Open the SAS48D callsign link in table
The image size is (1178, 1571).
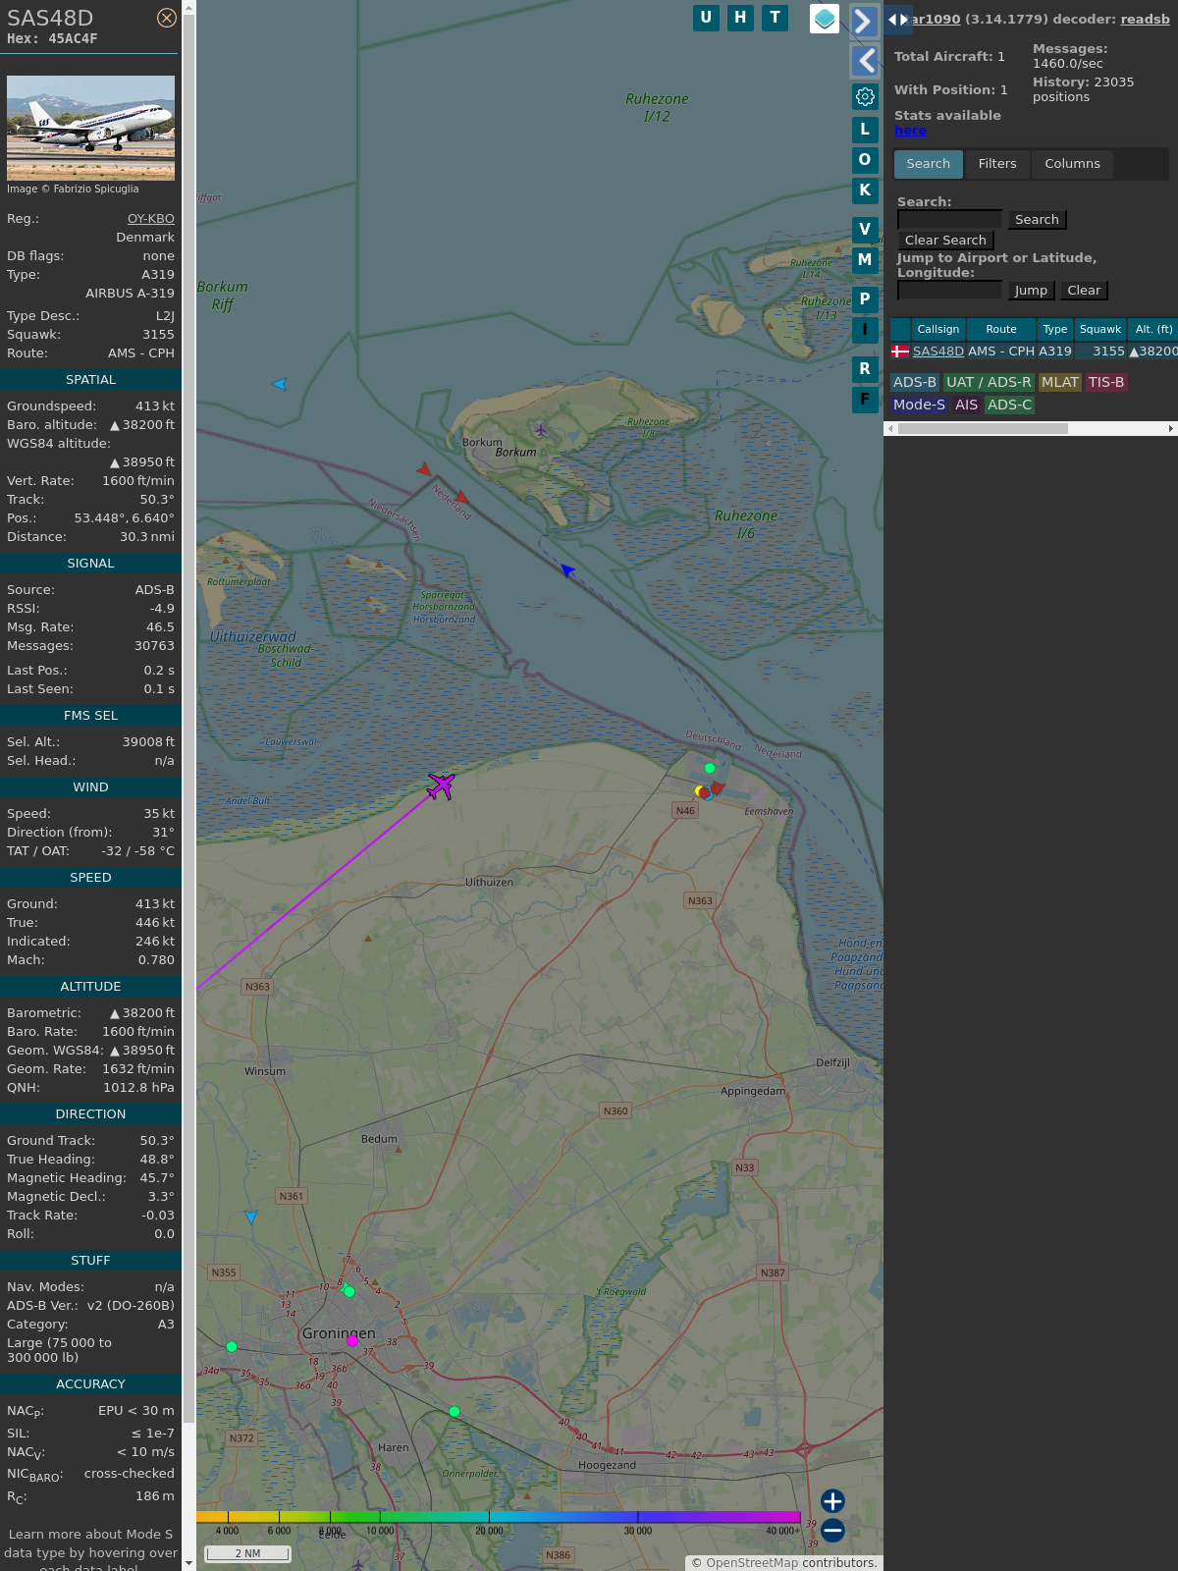tap(938, 352)
